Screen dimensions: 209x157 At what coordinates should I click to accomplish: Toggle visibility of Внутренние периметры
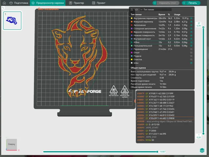click(x=191, y=18)
